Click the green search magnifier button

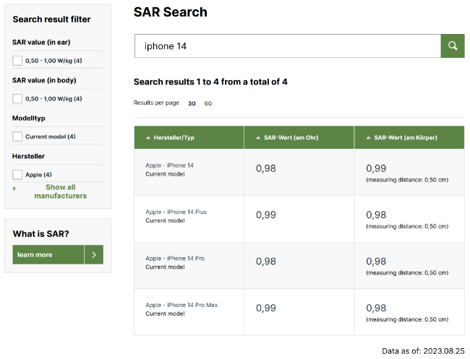click(453, 46)
